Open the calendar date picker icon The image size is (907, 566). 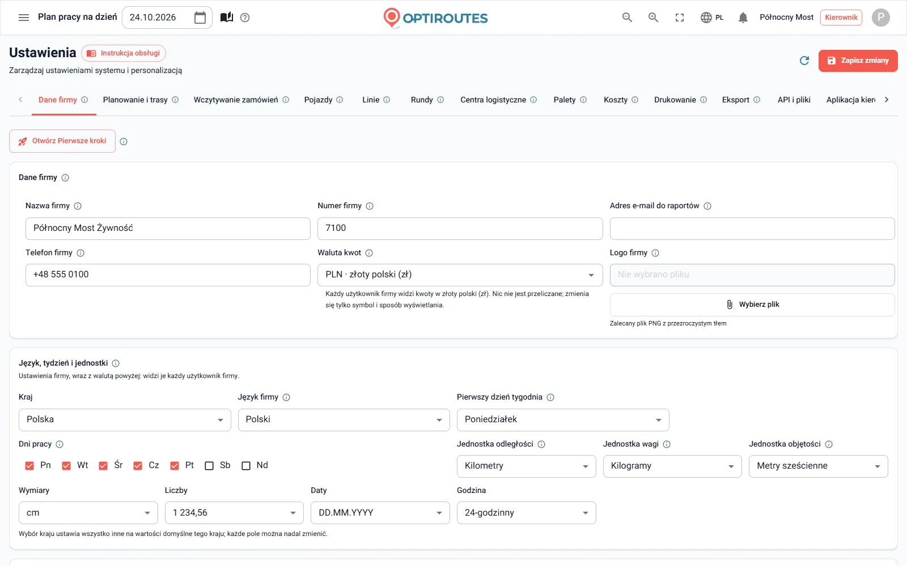click(x=200, y=18)
